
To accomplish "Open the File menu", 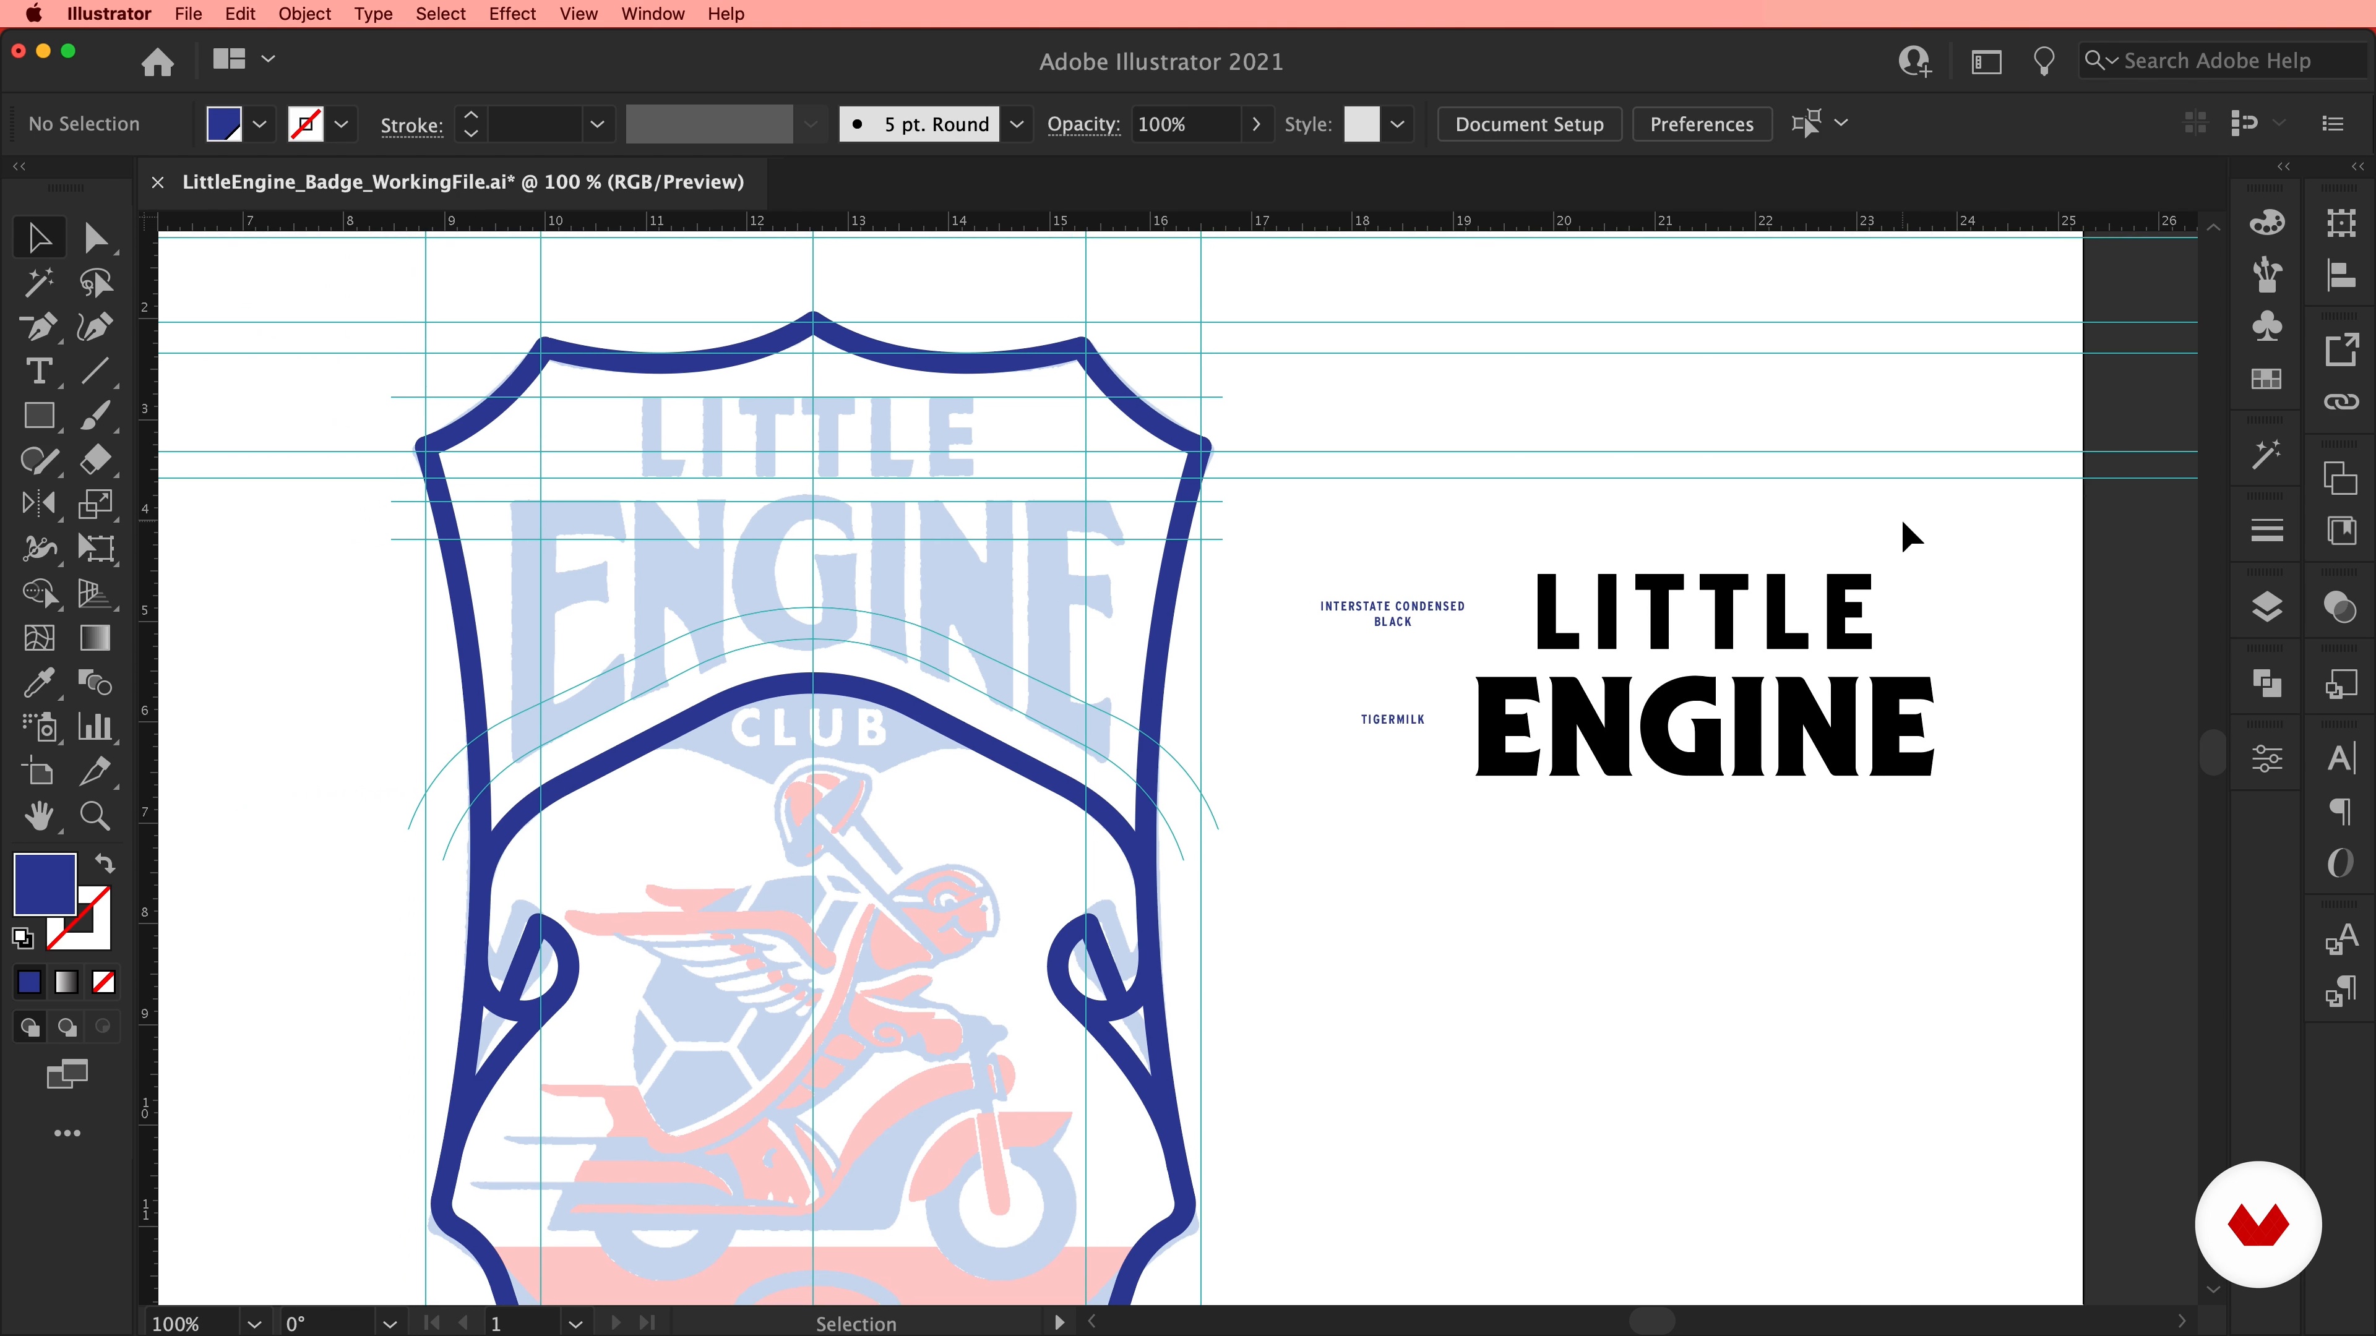I will pyautogui.click(x=188, y=14).
